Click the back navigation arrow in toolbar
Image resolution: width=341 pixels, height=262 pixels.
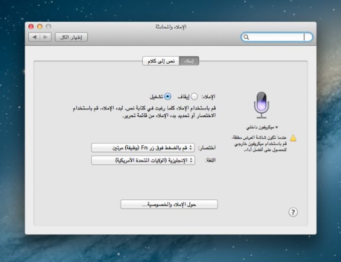pyautogui.click(x=35, y=37)
